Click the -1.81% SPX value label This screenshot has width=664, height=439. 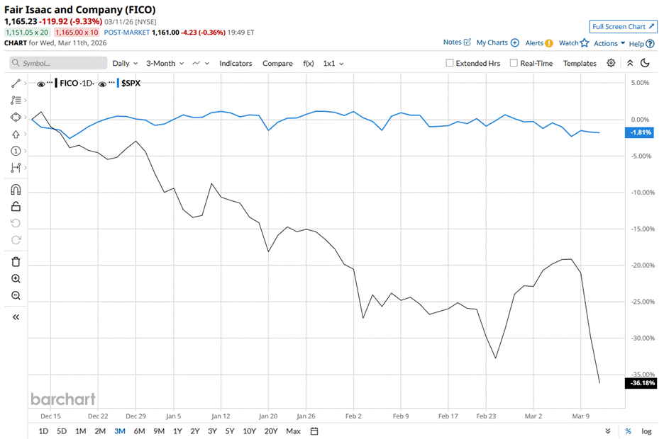click(640, 132)
